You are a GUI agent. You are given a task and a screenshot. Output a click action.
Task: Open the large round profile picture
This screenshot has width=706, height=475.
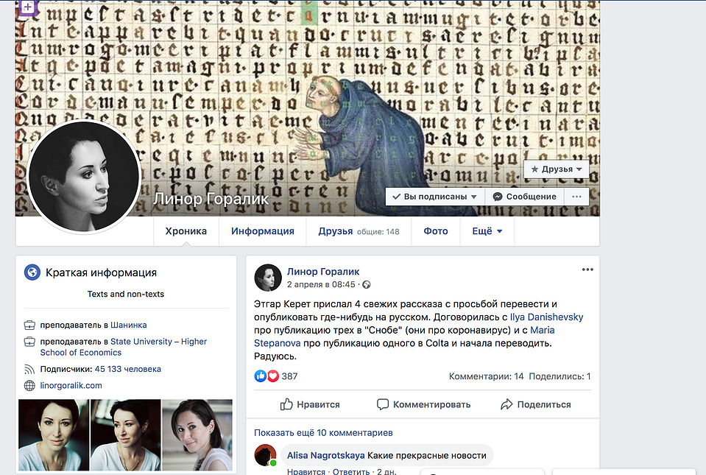click(x=84, y=177)
